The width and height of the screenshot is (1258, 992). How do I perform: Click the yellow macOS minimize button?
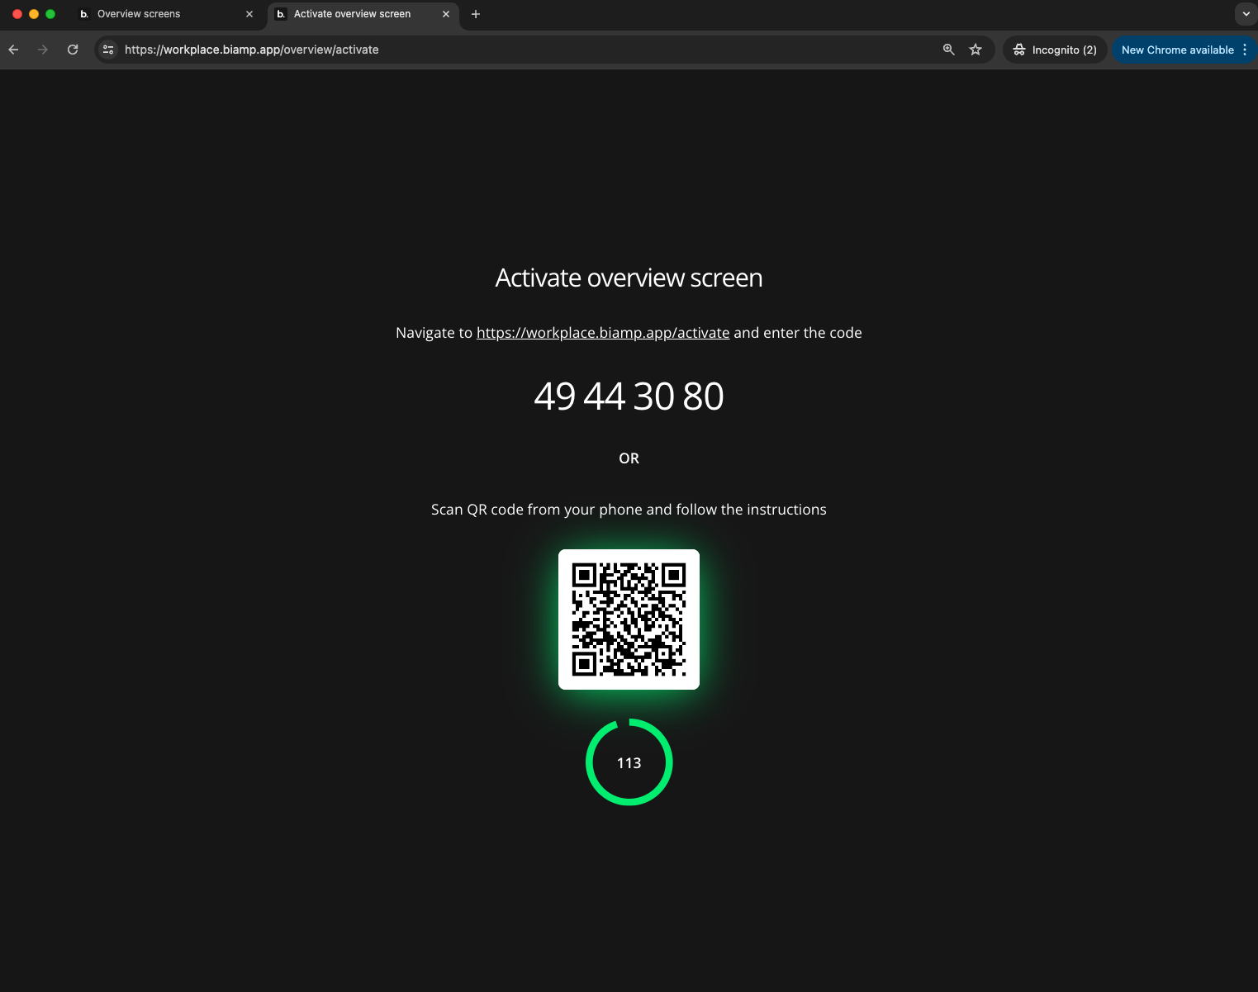pyautogui.click(x=34, y=14)
